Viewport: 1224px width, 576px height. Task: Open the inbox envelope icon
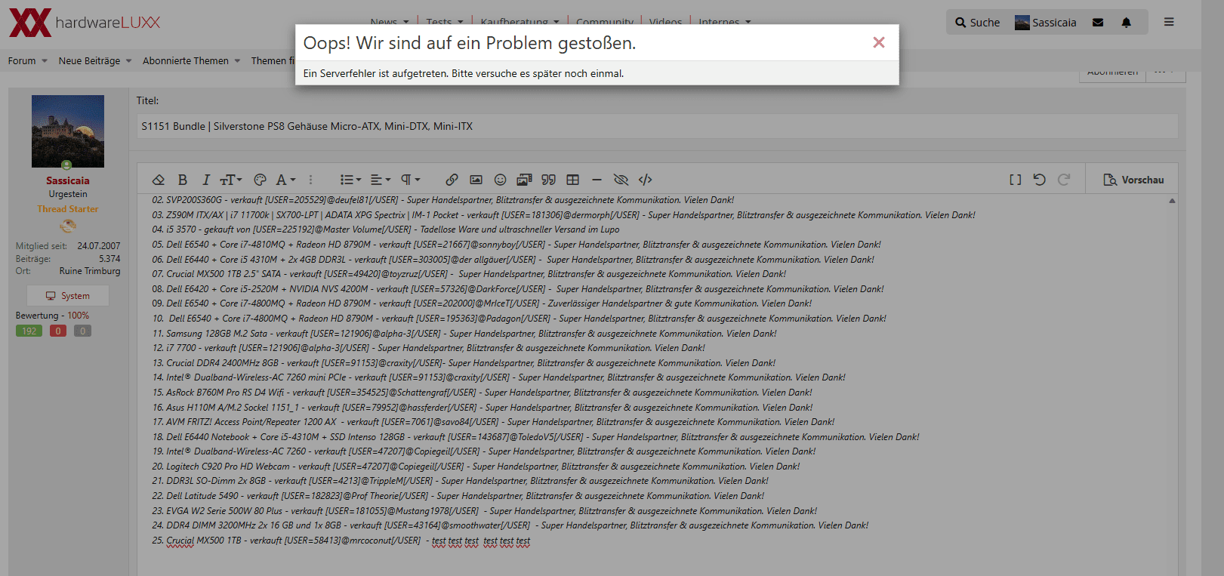1098,23
